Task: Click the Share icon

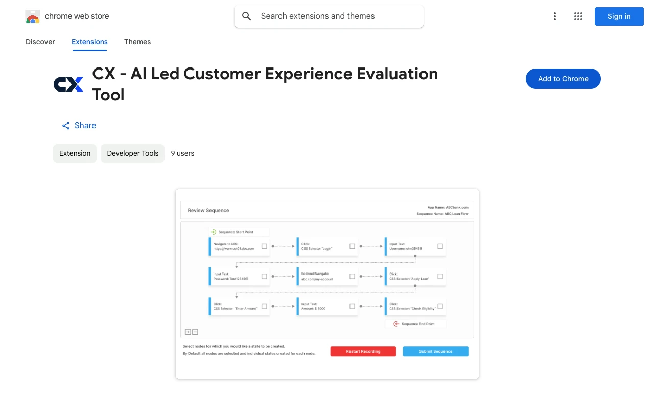Action: [66, 126]
